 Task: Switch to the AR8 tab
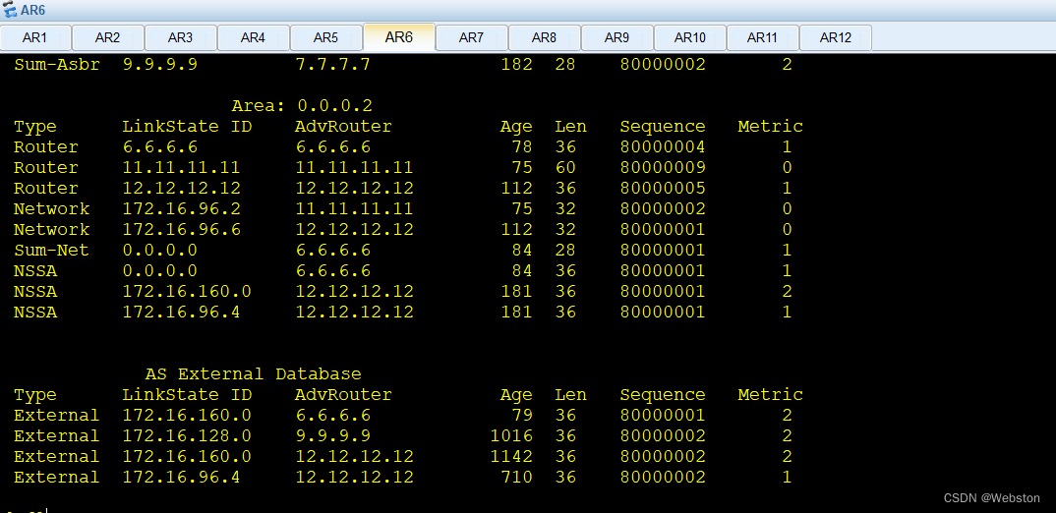coord(544,37)
